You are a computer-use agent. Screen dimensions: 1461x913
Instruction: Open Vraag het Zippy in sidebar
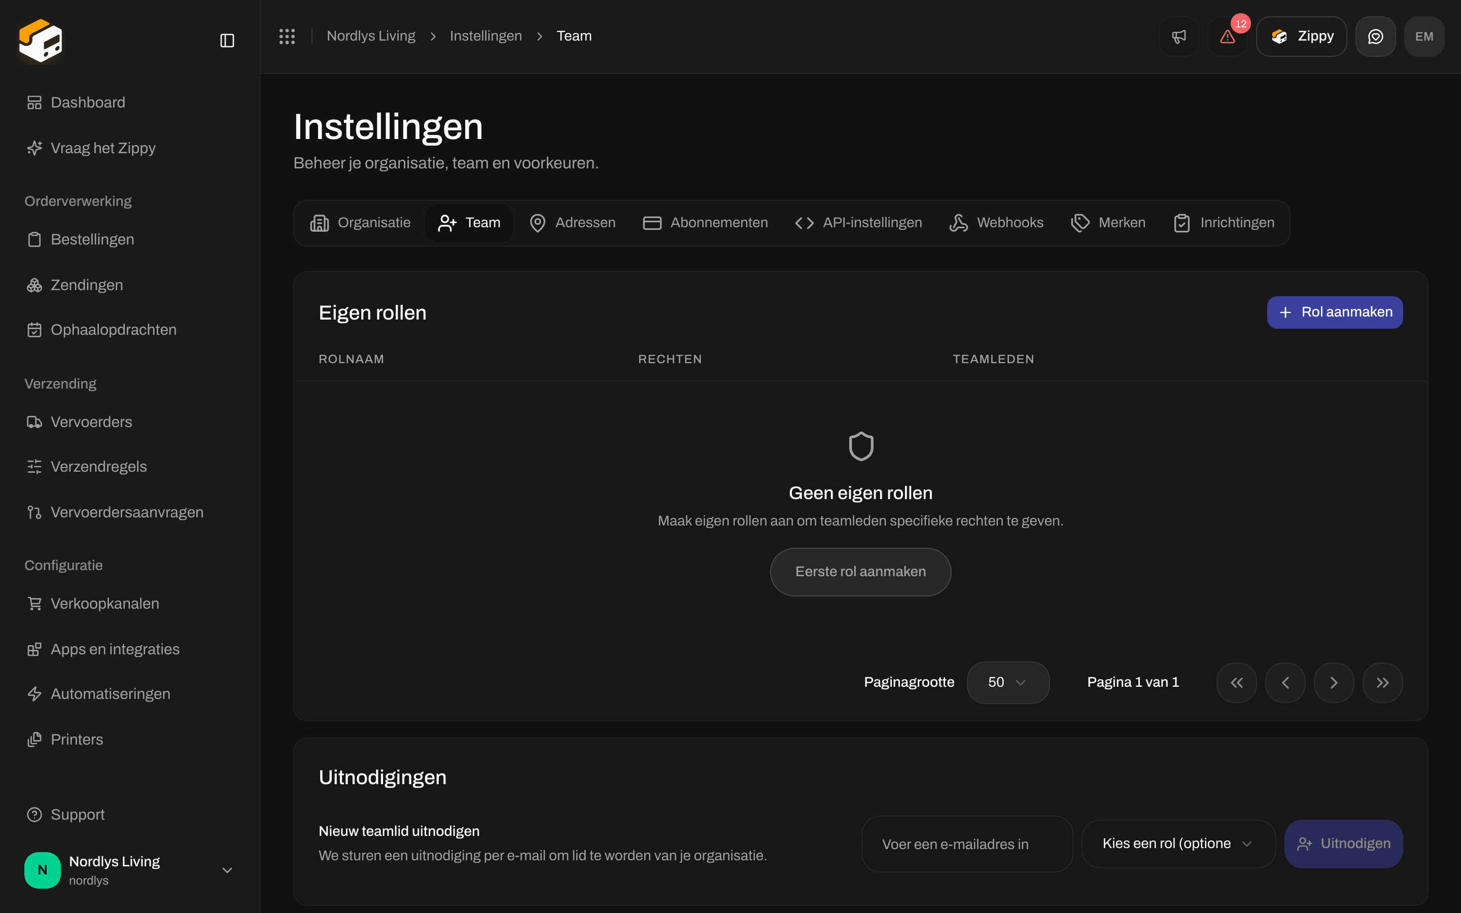coord(130,148)
